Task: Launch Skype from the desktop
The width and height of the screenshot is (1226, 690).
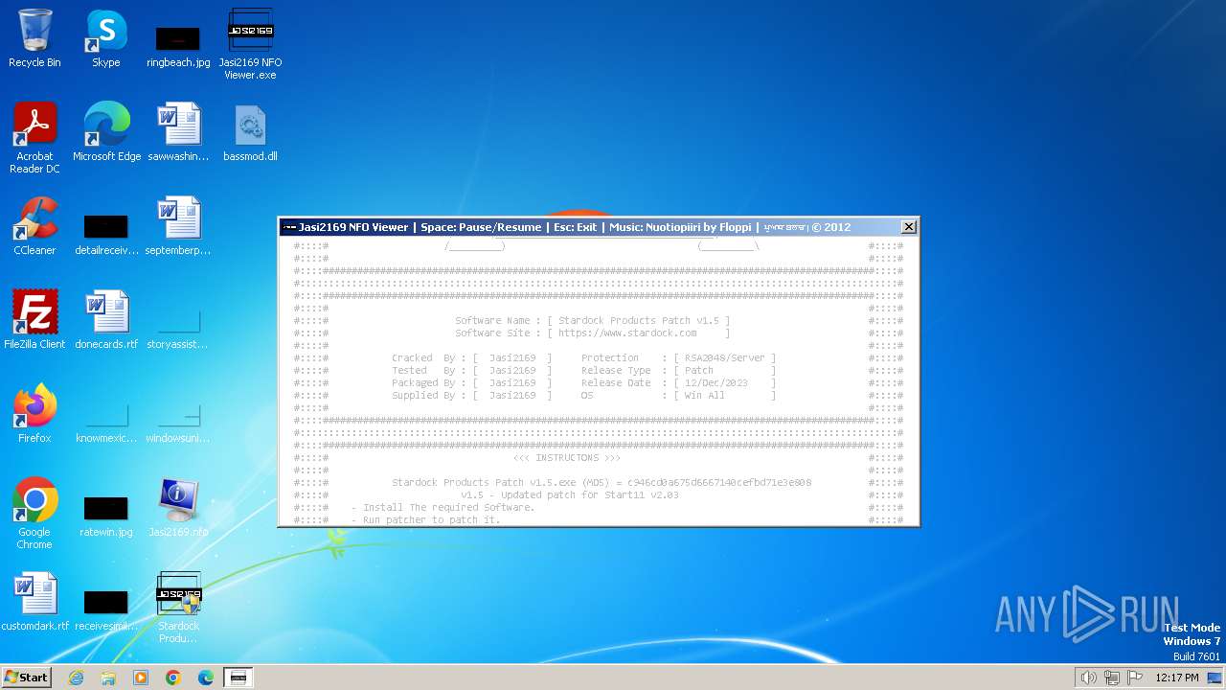Action: [106, 38]
